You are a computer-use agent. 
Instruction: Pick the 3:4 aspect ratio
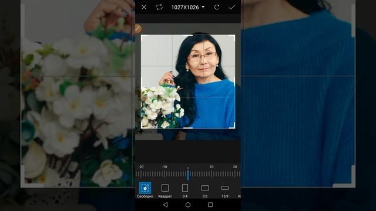click(185, 190)
